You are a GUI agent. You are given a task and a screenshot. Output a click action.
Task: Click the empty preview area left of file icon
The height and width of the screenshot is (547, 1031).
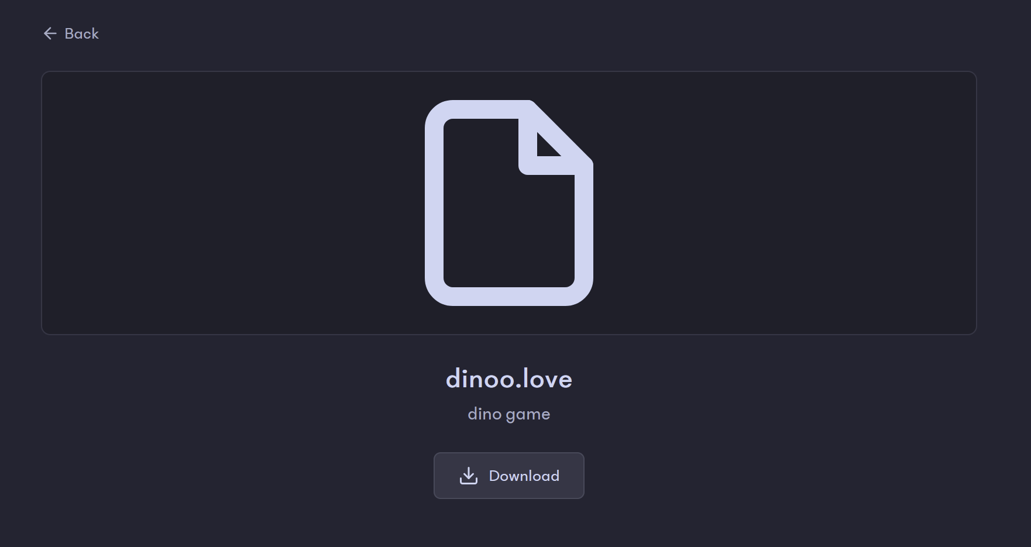[233, 203]
